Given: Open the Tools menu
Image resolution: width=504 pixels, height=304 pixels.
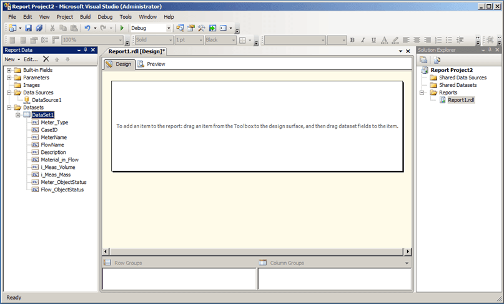Looking at the screenshot, I should (x=126, y=17).
